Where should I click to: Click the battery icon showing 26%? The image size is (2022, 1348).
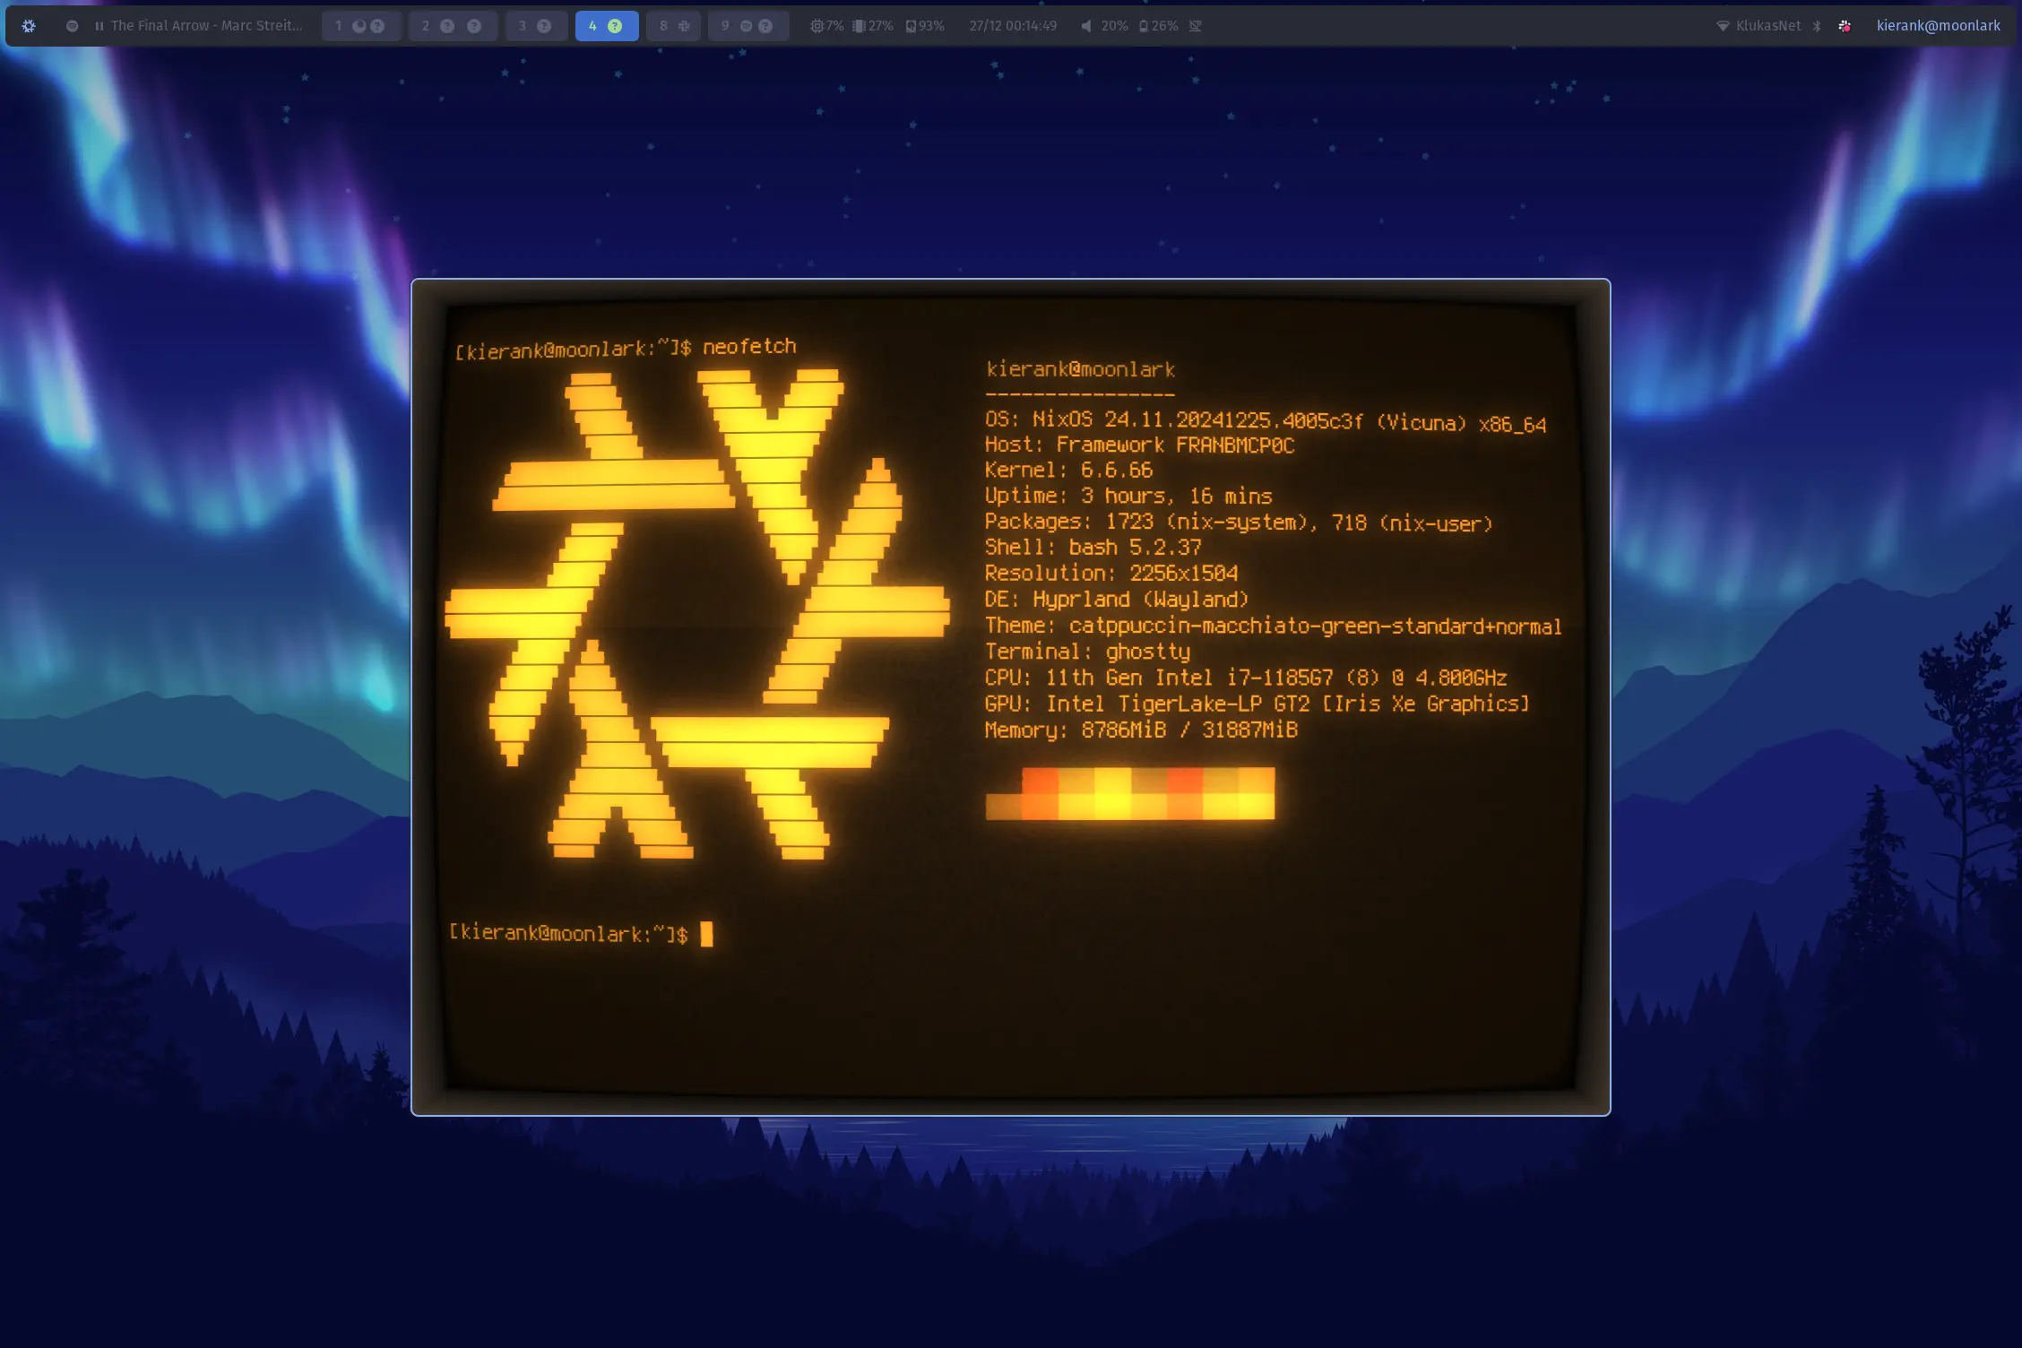[1143, 26]
